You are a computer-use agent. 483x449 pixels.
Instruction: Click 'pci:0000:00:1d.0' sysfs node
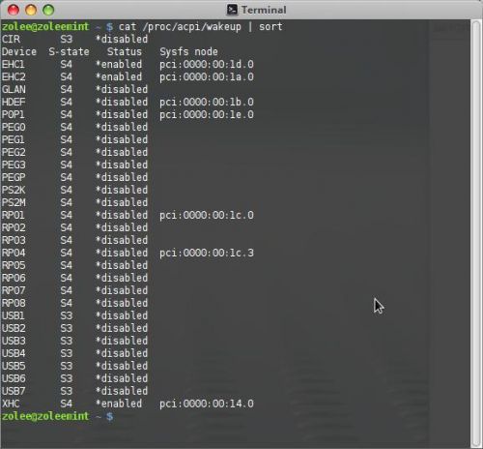tap(207, 64)
